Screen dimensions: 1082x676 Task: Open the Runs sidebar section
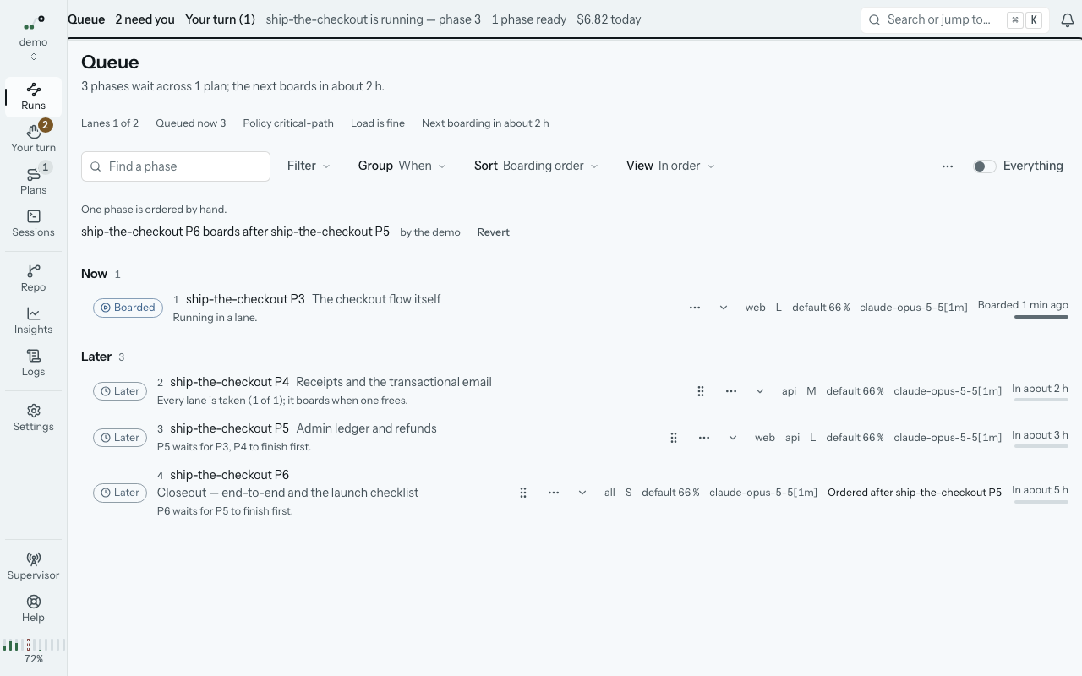[33, 97]
